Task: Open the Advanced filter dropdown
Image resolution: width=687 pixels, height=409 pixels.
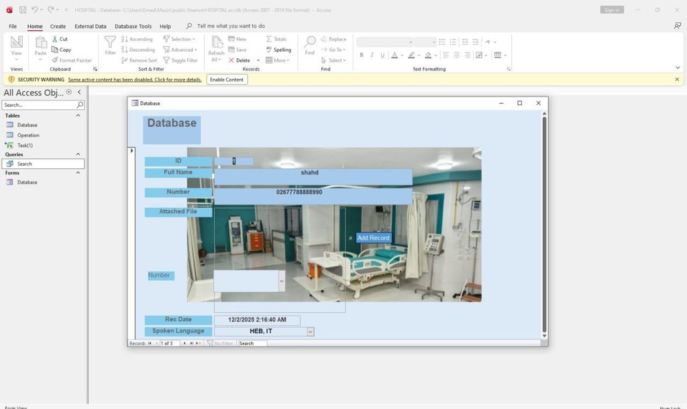Action: click(x=180, y=50)
